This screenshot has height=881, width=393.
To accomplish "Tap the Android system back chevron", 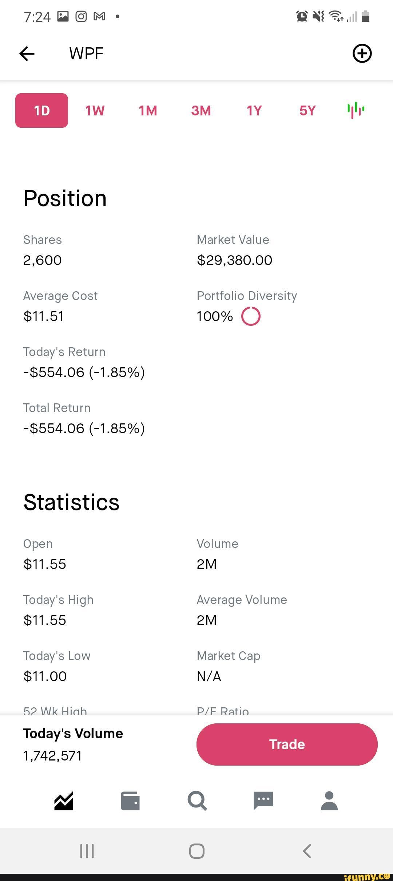I will coord(307,851).
